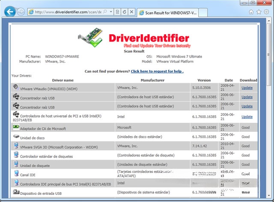Click the disk icon next to Unidad de disco
274x202 pixels.
pyautogui.click(x=16, y=136)
